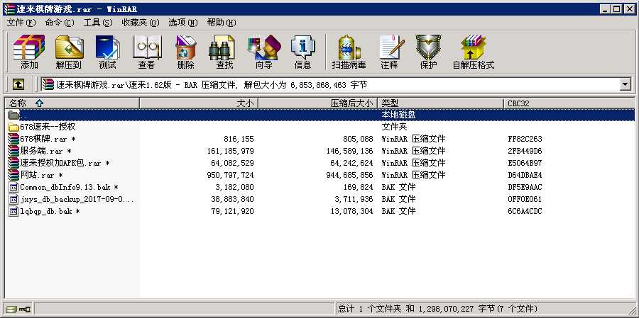Sort by 压缩后大小 column header

point(318,103)
